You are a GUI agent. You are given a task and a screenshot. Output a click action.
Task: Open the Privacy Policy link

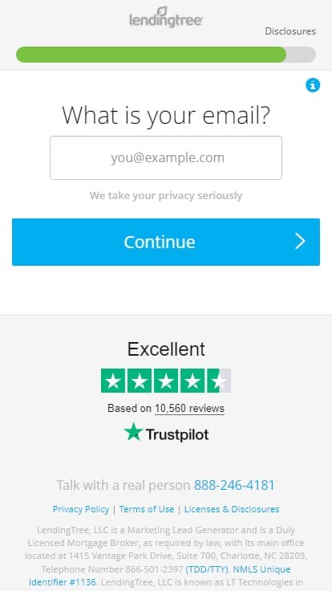pos(80,509)
